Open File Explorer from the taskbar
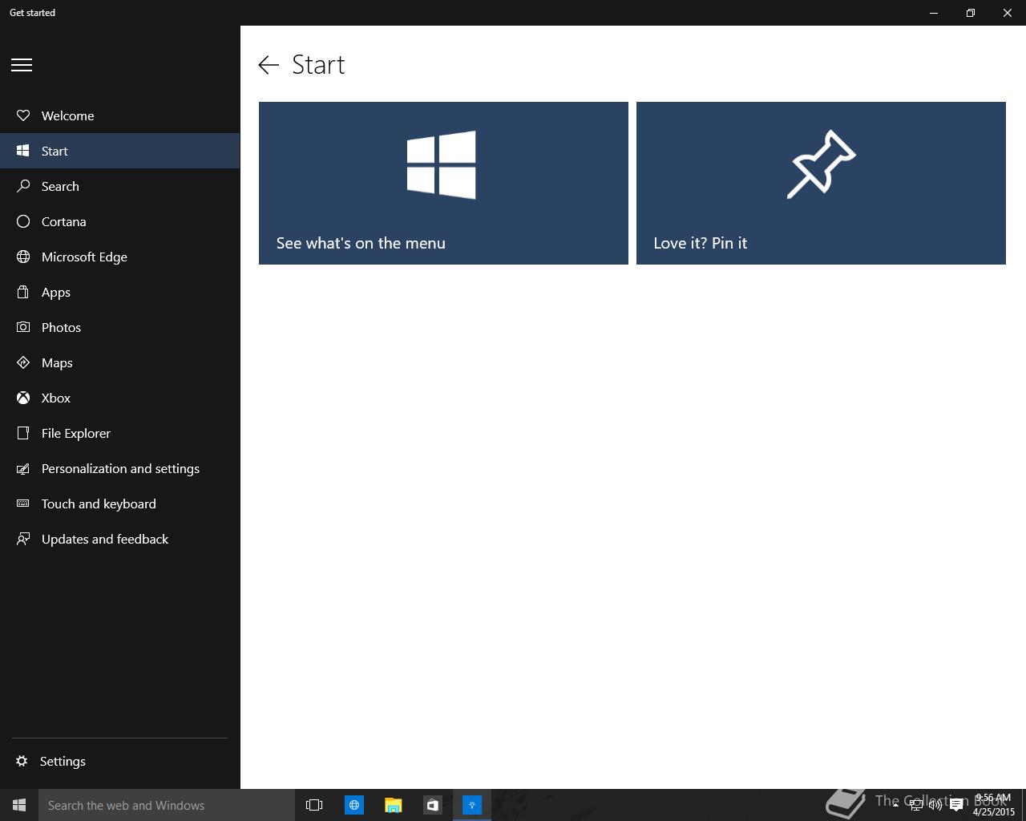The width and height of the screenshot is (1026, 821). click(393, 805)
